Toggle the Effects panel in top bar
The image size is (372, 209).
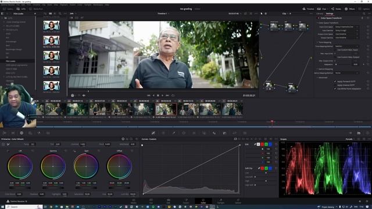pyautogui.click(x=350, y=9)
